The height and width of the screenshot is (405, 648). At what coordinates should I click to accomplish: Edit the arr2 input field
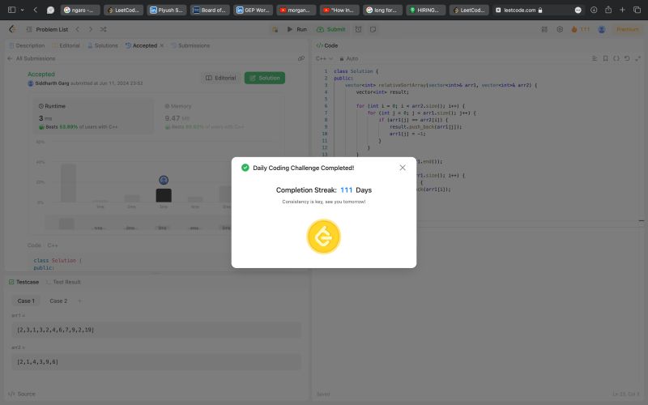click(x=156, y=361)
